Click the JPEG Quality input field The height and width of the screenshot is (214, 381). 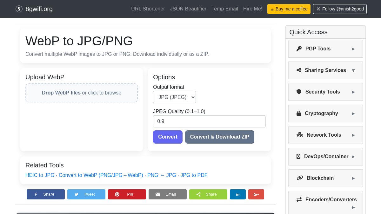tap(209, 121)
